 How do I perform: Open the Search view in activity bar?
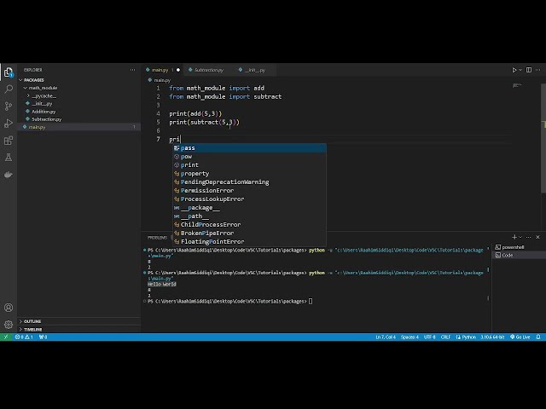click(x=9, y=89)
